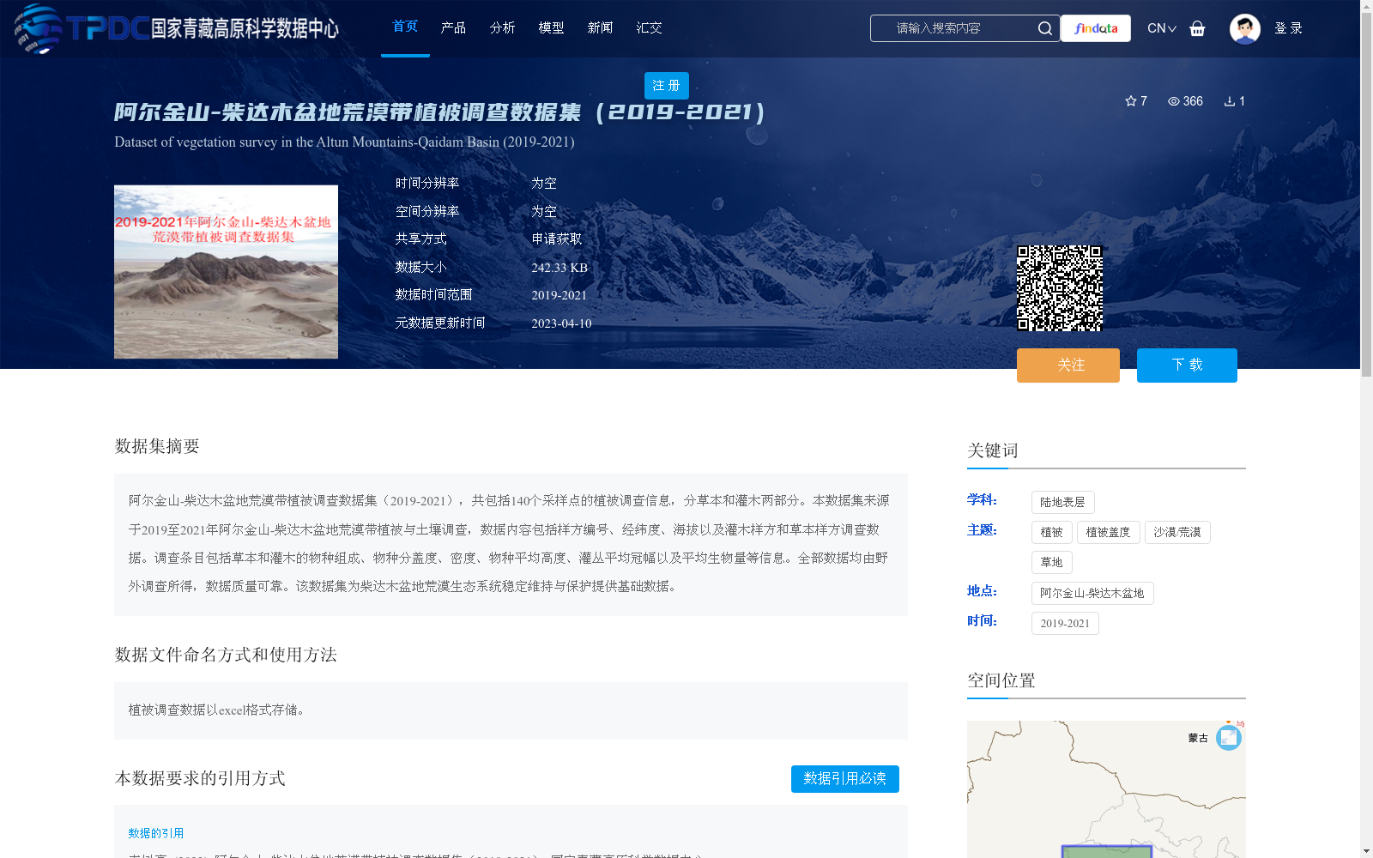
Task: Click the map layer switch icon
Action: [x=1229, y=738]
